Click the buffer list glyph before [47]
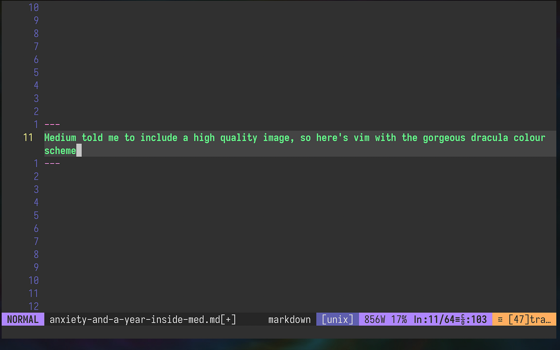This screenshot has width=560, height=350. tap(500, 319)
